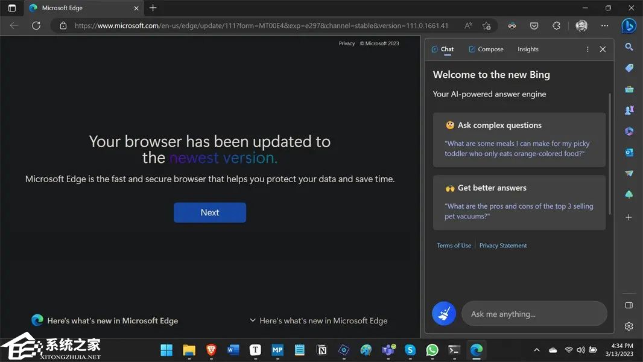This screenshot has height=362, width=643.
Task: Add this page to favorites
Action: point(487,26)
